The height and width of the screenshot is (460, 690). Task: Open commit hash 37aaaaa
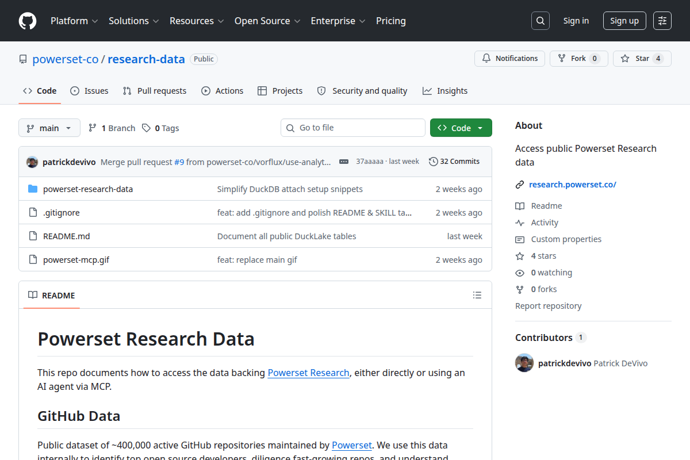click(x=369, y=162)
